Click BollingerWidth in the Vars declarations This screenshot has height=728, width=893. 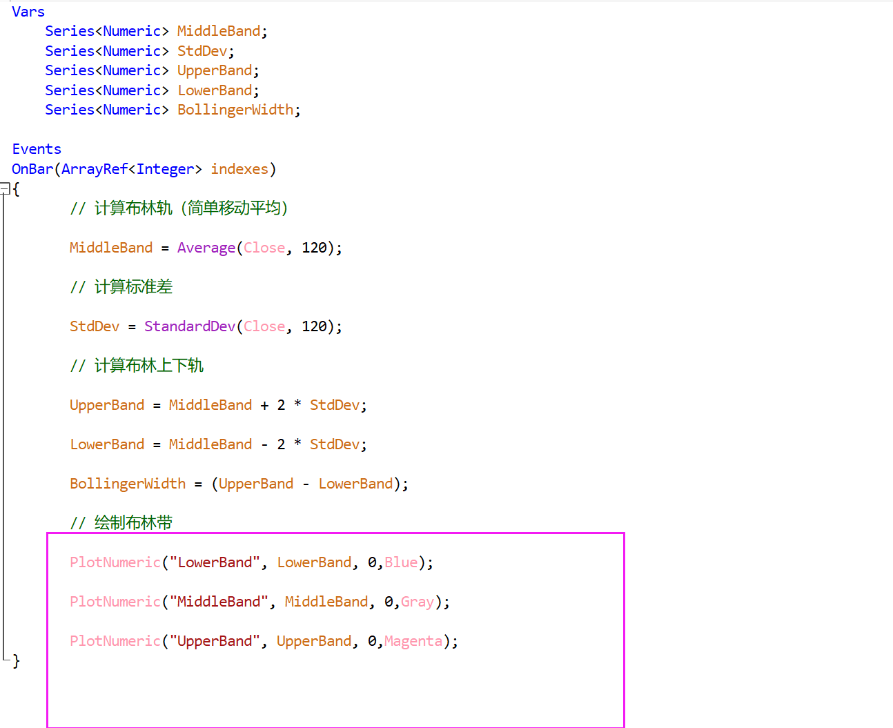pyautogui.click(x=235, y=110)
